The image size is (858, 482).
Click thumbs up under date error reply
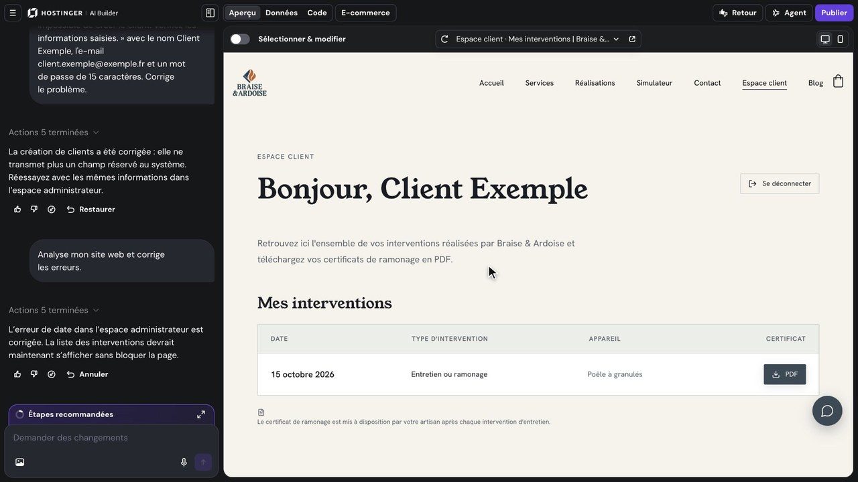(x=17, y=374)
